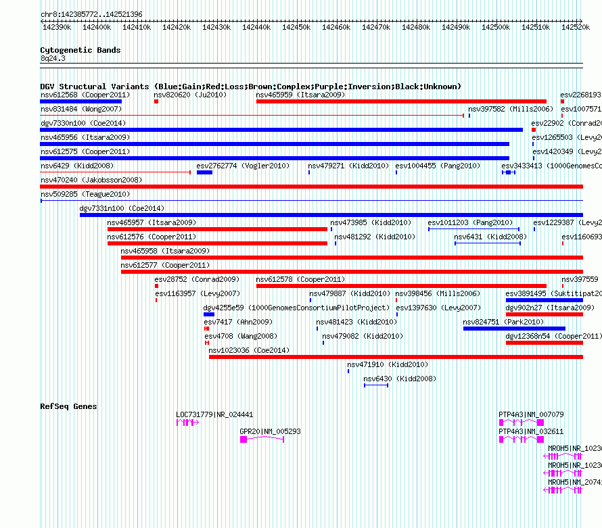
Task: Open variant nsv509285 (Teague2010)
Action: [85, 194]
